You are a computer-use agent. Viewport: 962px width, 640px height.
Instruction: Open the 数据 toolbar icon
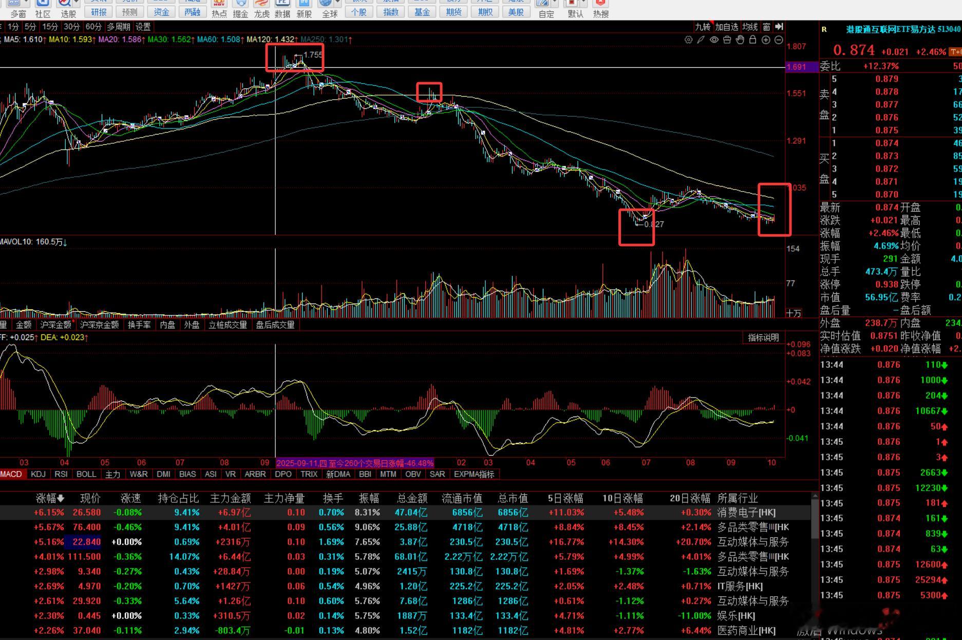click(x=282, y=9)
